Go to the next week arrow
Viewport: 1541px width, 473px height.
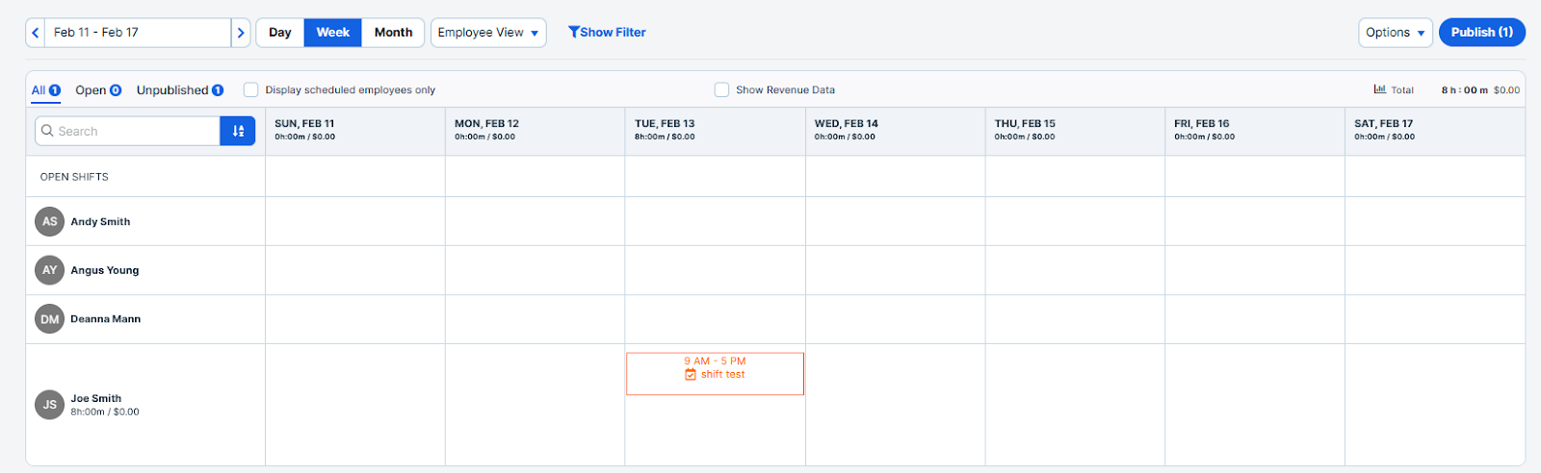pos(241,33)
